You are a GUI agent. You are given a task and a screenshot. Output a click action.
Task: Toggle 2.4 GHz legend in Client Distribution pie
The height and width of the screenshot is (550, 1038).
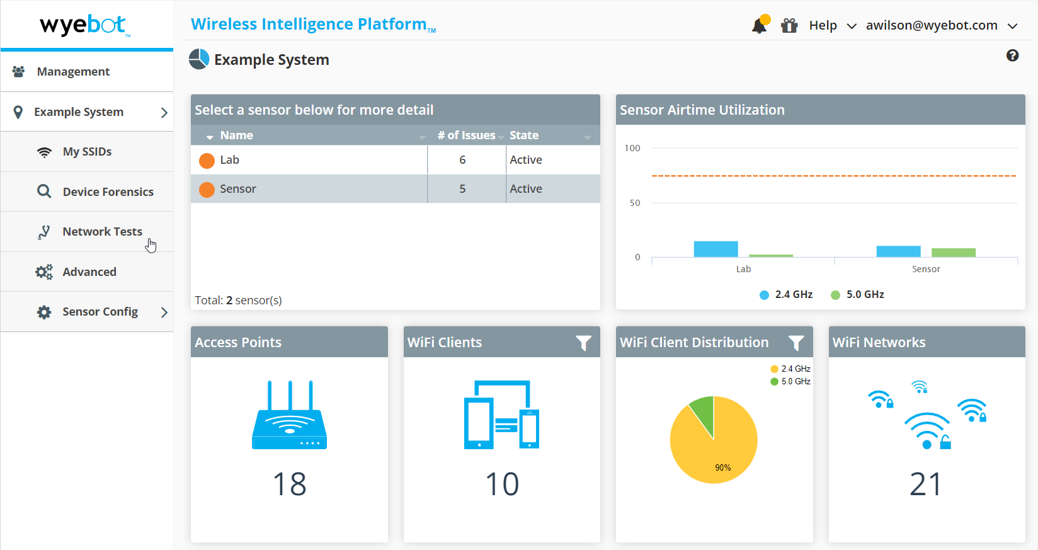pyautogui.click(x=790, y=369)
